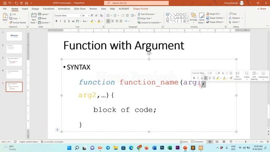
Task: Click the Format Painter icon
Action: [x=11, y=22]
